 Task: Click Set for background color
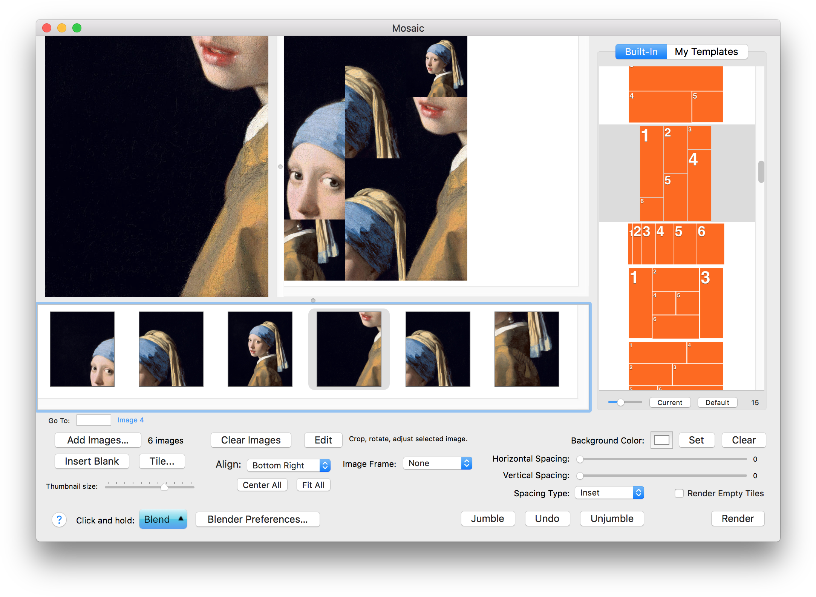pos(697,440)
